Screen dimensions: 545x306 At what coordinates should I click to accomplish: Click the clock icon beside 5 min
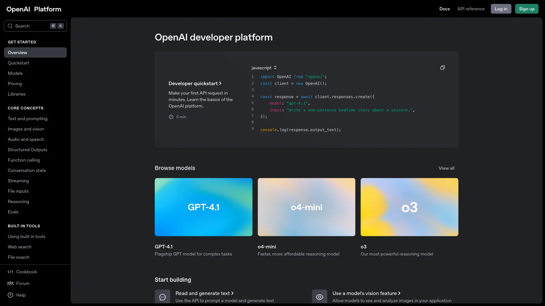coord(171,117)
